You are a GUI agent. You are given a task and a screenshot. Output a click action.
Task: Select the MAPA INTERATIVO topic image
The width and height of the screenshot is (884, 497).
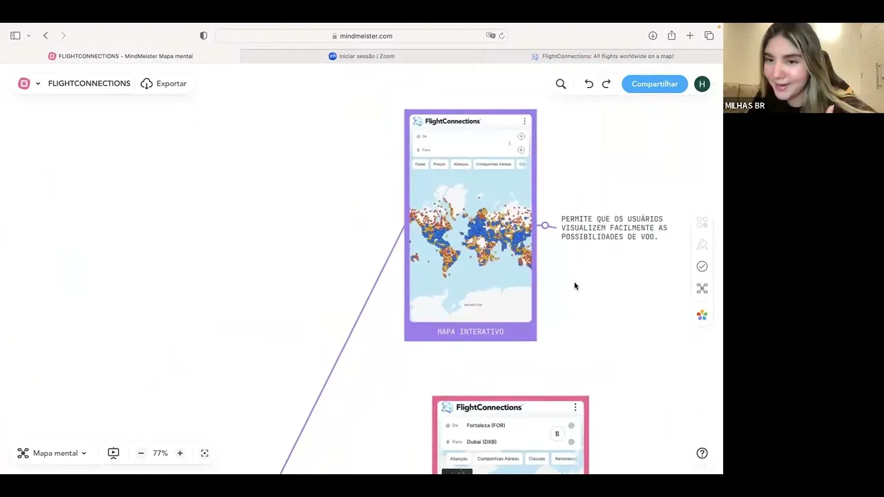click(x=470, y=217)
